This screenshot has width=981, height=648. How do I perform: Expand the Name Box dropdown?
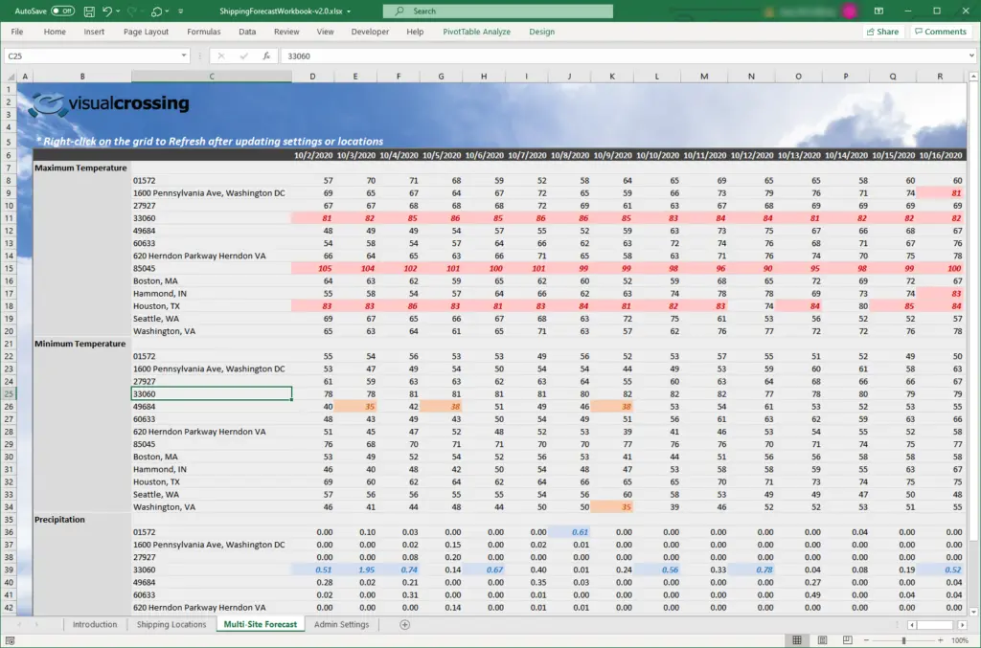point(184,56)
